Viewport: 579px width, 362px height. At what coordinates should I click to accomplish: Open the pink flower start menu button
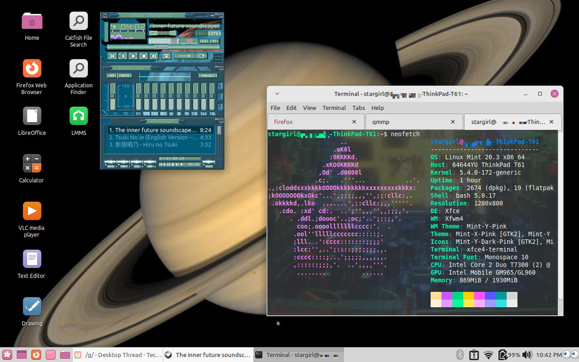pos(7,355)
